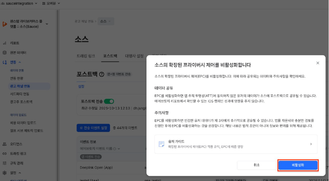The height and width of the screenshot is (181, 329).
Task: Click the chevron on 유저 가이드 card
Action: [x=311, y=144]
